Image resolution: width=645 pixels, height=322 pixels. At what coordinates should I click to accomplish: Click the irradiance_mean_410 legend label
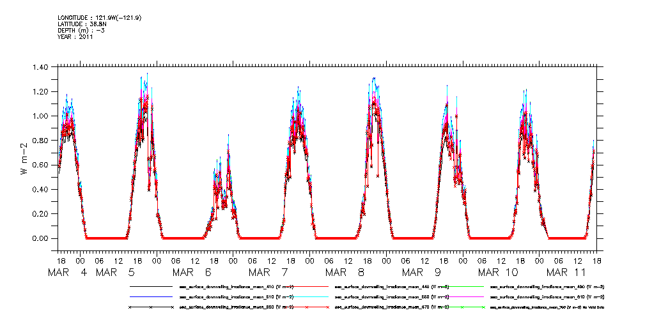(x=236, y=286)
